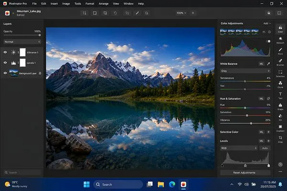Toggle White Balance ML enhancement
Image resolution: width=287 pixels, height=191 pixels.
pyautogui.click(x=261, y=64)
